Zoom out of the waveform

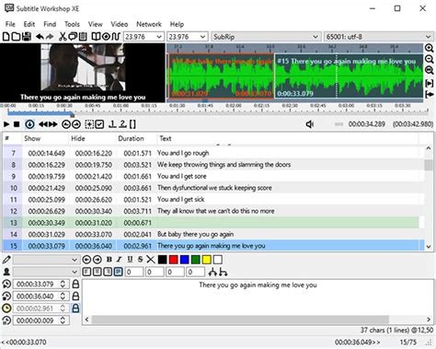point(430,59)
